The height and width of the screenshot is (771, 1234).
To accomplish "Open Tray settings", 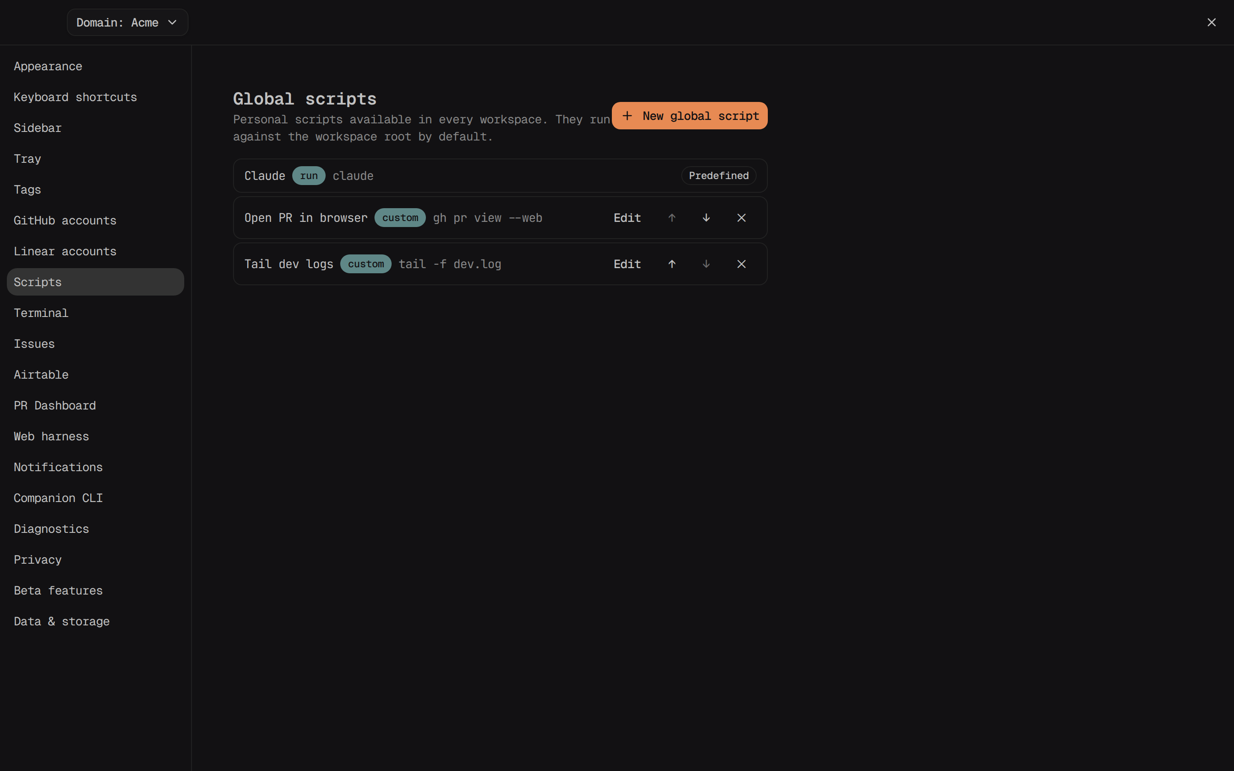I will (x=96, y=158).
